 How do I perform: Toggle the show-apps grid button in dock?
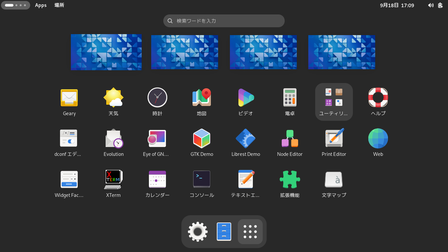(250, 232)
